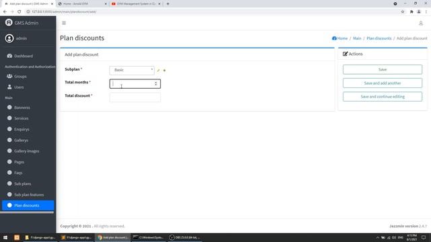Screen dimensions: 431x242
Task: Open the browser extensions puzzle icon
Action: (x=411, y=11)
